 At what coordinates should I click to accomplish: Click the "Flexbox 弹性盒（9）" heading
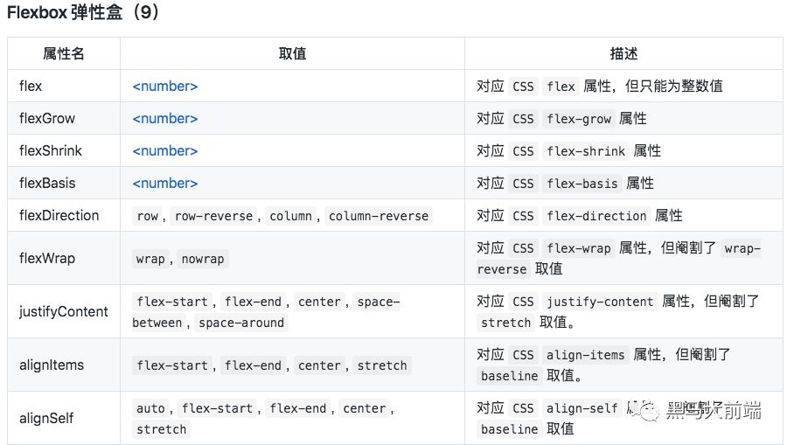tap(83, 15)
